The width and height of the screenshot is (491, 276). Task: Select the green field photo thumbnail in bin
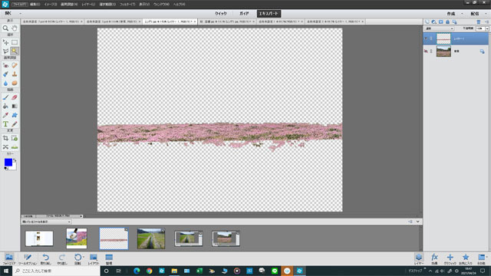click(151, 238)
